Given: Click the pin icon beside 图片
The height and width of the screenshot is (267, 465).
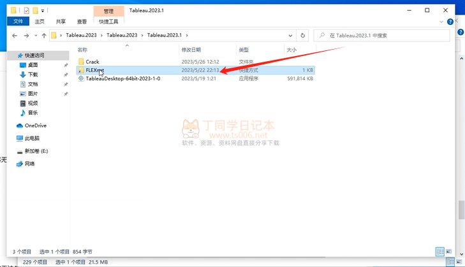Looking at the screenshot, I should [x=66, y=94].
